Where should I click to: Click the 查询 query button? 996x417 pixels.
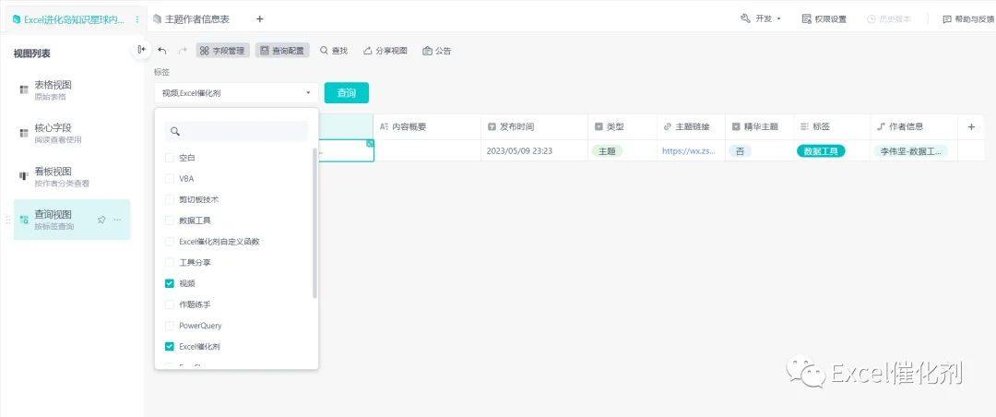(x=346, y=93)
